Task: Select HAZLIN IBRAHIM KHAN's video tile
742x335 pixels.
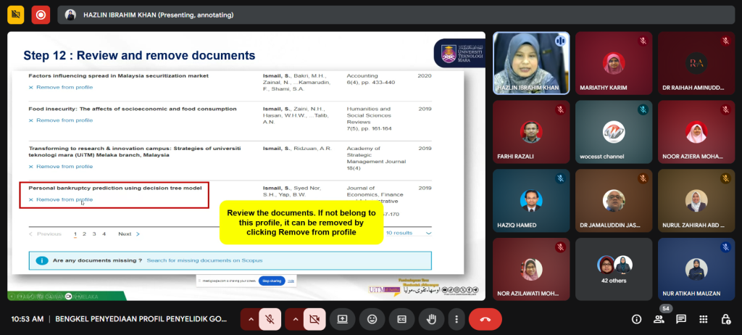Action: [530, 63]
